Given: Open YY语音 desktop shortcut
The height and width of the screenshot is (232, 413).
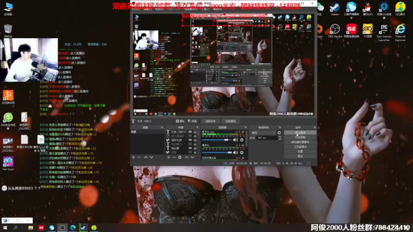Looking at the screenshot, I should click(x=368, y=31).
